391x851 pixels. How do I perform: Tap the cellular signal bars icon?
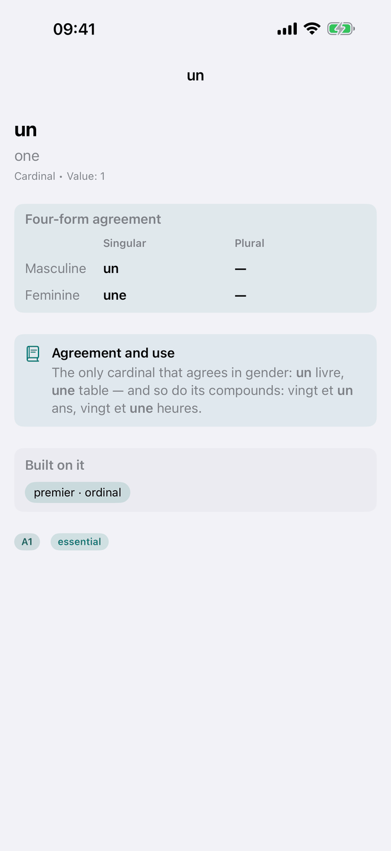[x=287, y=28]
